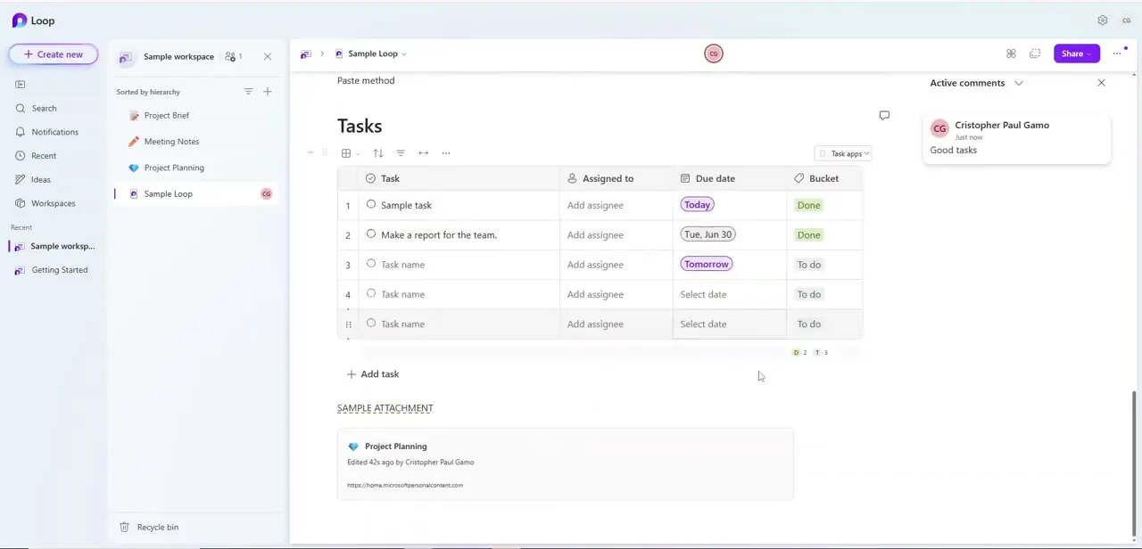Open the Task apps dropdown
Viewport: 1142px width, 549px height.
[x=842, y=154]
